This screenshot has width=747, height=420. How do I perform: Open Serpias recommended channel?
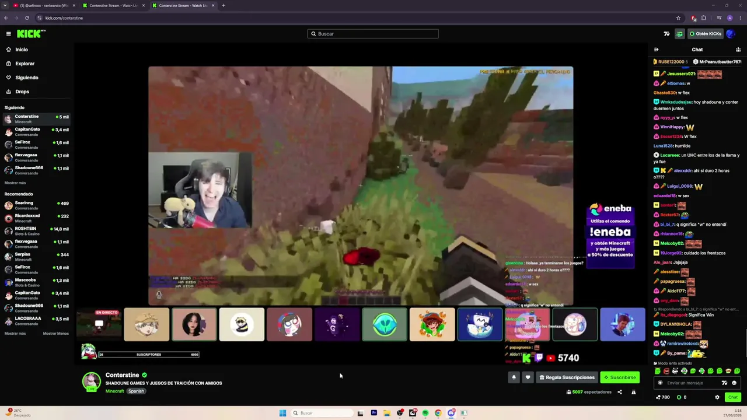(x=36, y=257)
